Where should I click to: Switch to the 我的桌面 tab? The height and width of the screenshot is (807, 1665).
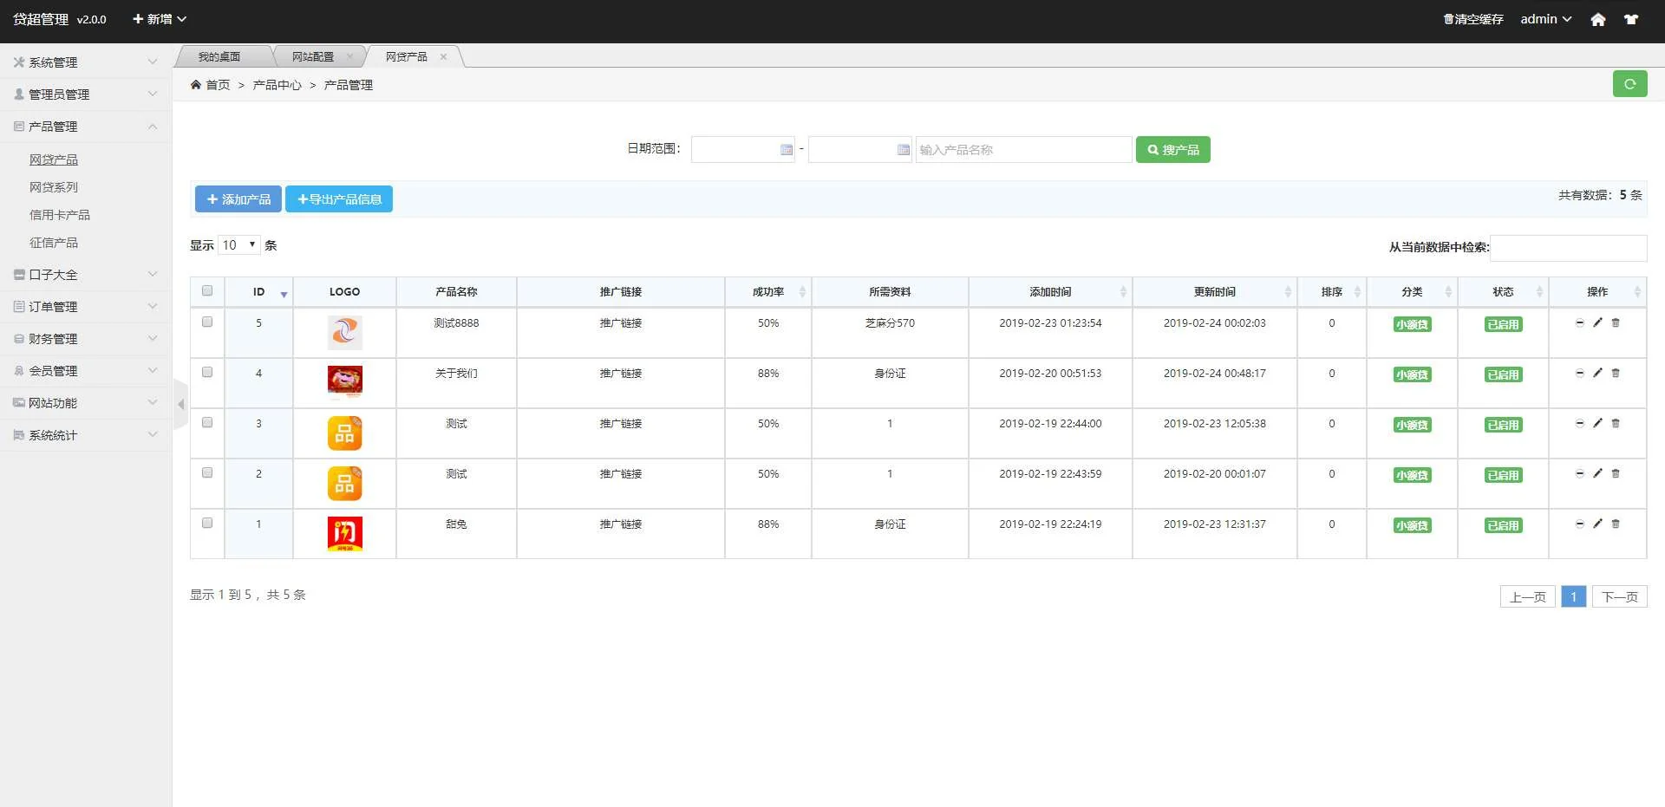(219, 57)
